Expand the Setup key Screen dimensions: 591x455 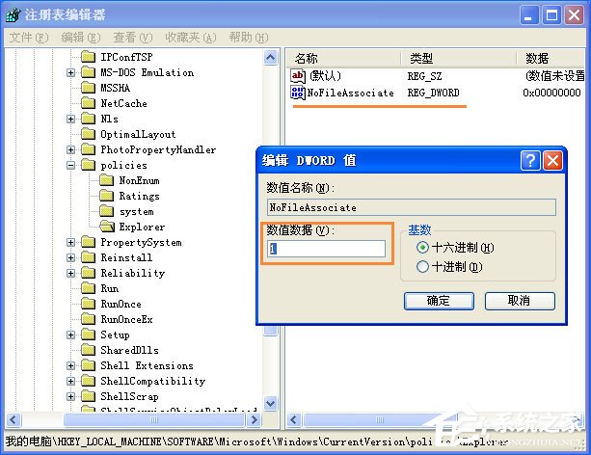(x=70, y=335)
